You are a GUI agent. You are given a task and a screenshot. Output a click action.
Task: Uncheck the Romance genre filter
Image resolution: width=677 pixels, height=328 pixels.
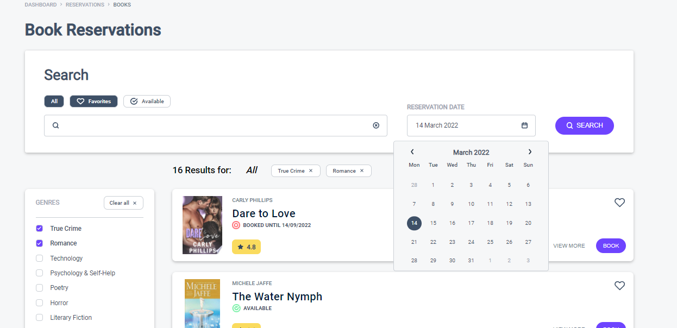pos(39,243)
